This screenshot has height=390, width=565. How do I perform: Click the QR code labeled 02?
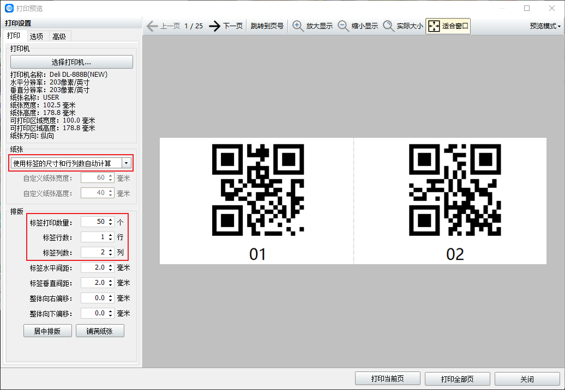coord(455,190)
